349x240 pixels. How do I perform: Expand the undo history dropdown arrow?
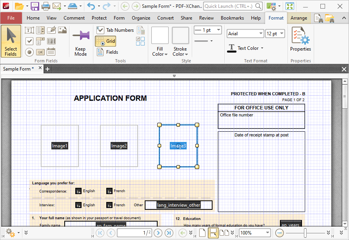coord(99,6)
